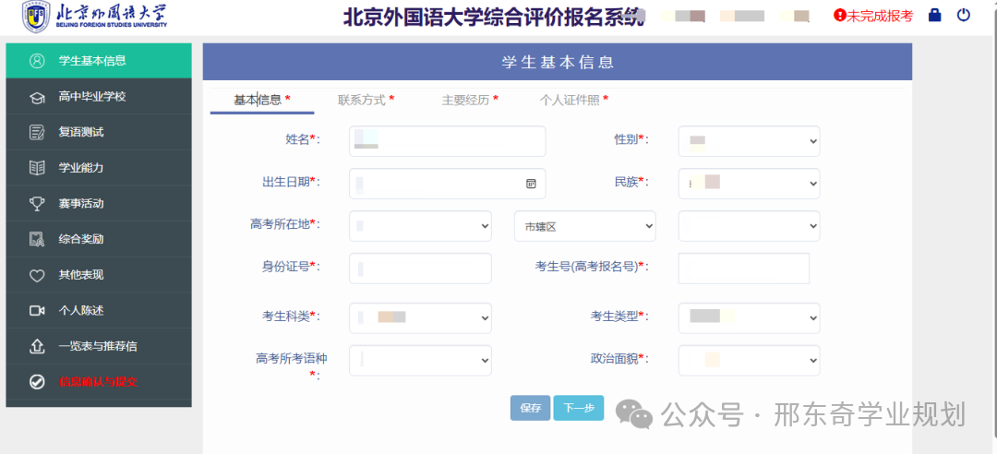This screenshot has width=997, height=454.
Task: Click the 身份证号 input field
Action: 422,269
